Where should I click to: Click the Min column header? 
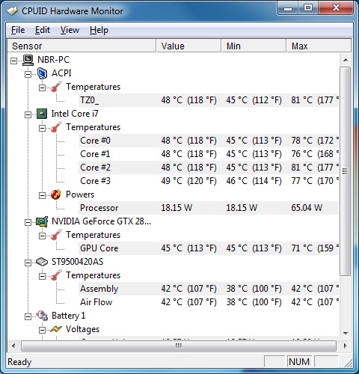coord(254,46)
